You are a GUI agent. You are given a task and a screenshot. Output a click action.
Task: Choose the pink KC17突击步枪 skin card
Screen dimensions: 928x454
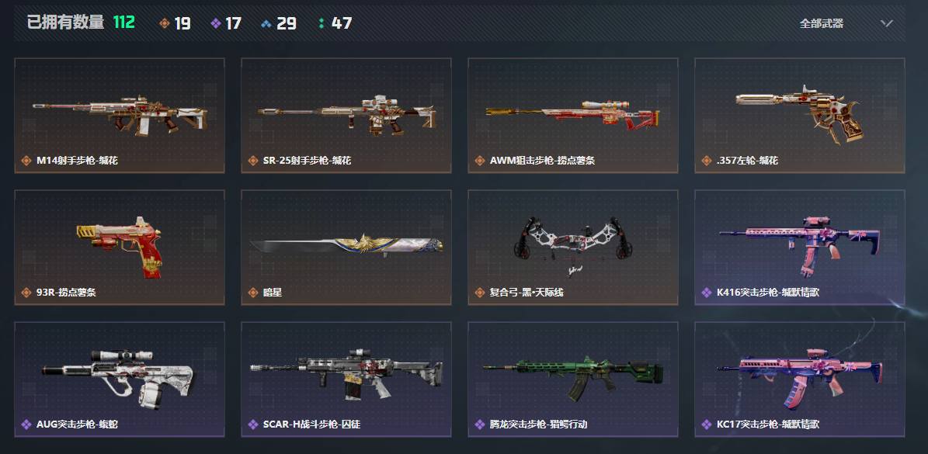pos(800,379)
